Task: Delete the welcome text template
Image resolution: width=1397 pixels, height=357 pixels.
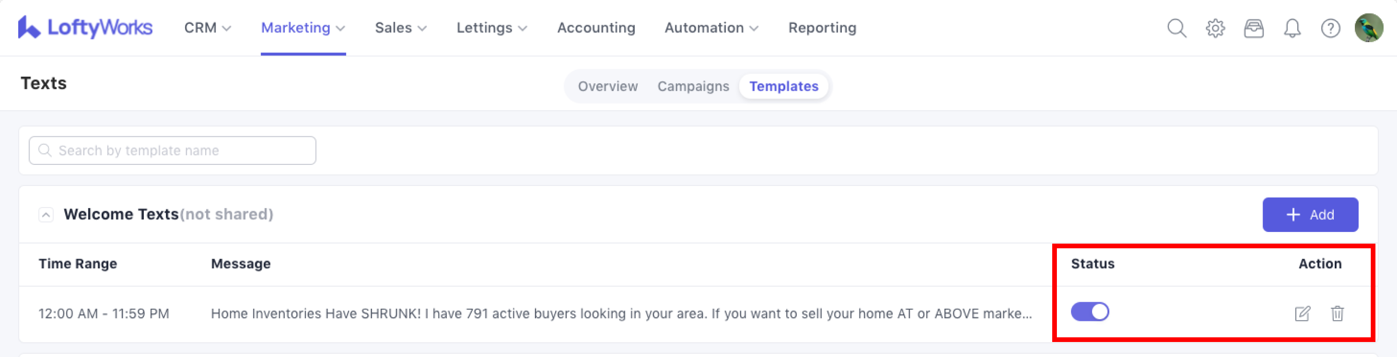Action: tap(1337, 313)
